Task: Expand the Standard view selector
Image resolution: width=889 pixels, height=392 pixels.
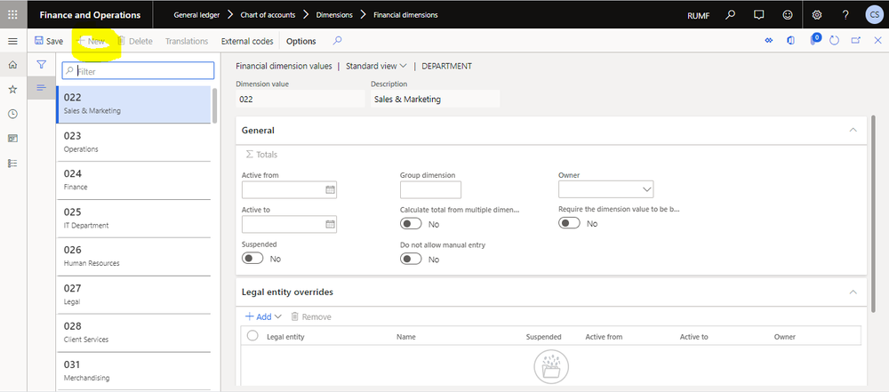Action: [x=376, y=66]
